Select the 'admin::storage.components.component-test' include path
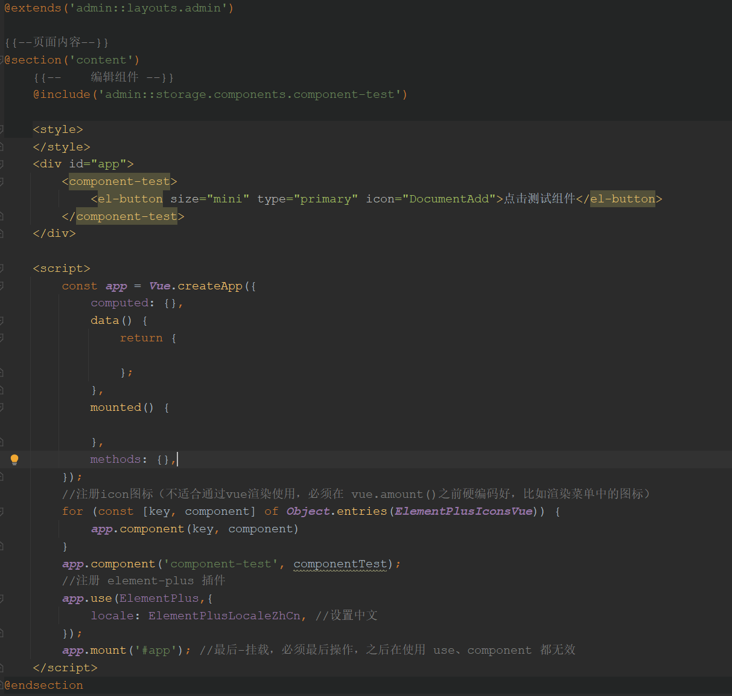This screenshot has height=696, width=732. click(x=250, y=95)
